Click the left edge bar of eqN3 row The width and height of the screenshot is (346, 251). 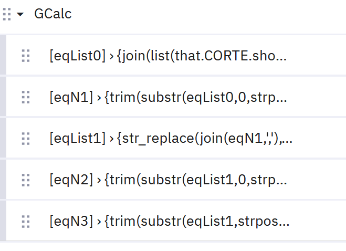[x=3, y=222]
